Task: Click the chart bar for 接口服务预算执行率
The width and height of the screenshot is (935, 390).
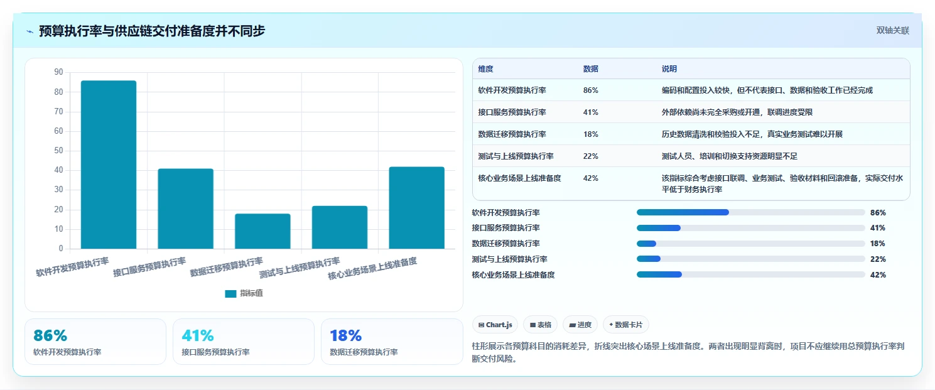Action: (185, 209)
